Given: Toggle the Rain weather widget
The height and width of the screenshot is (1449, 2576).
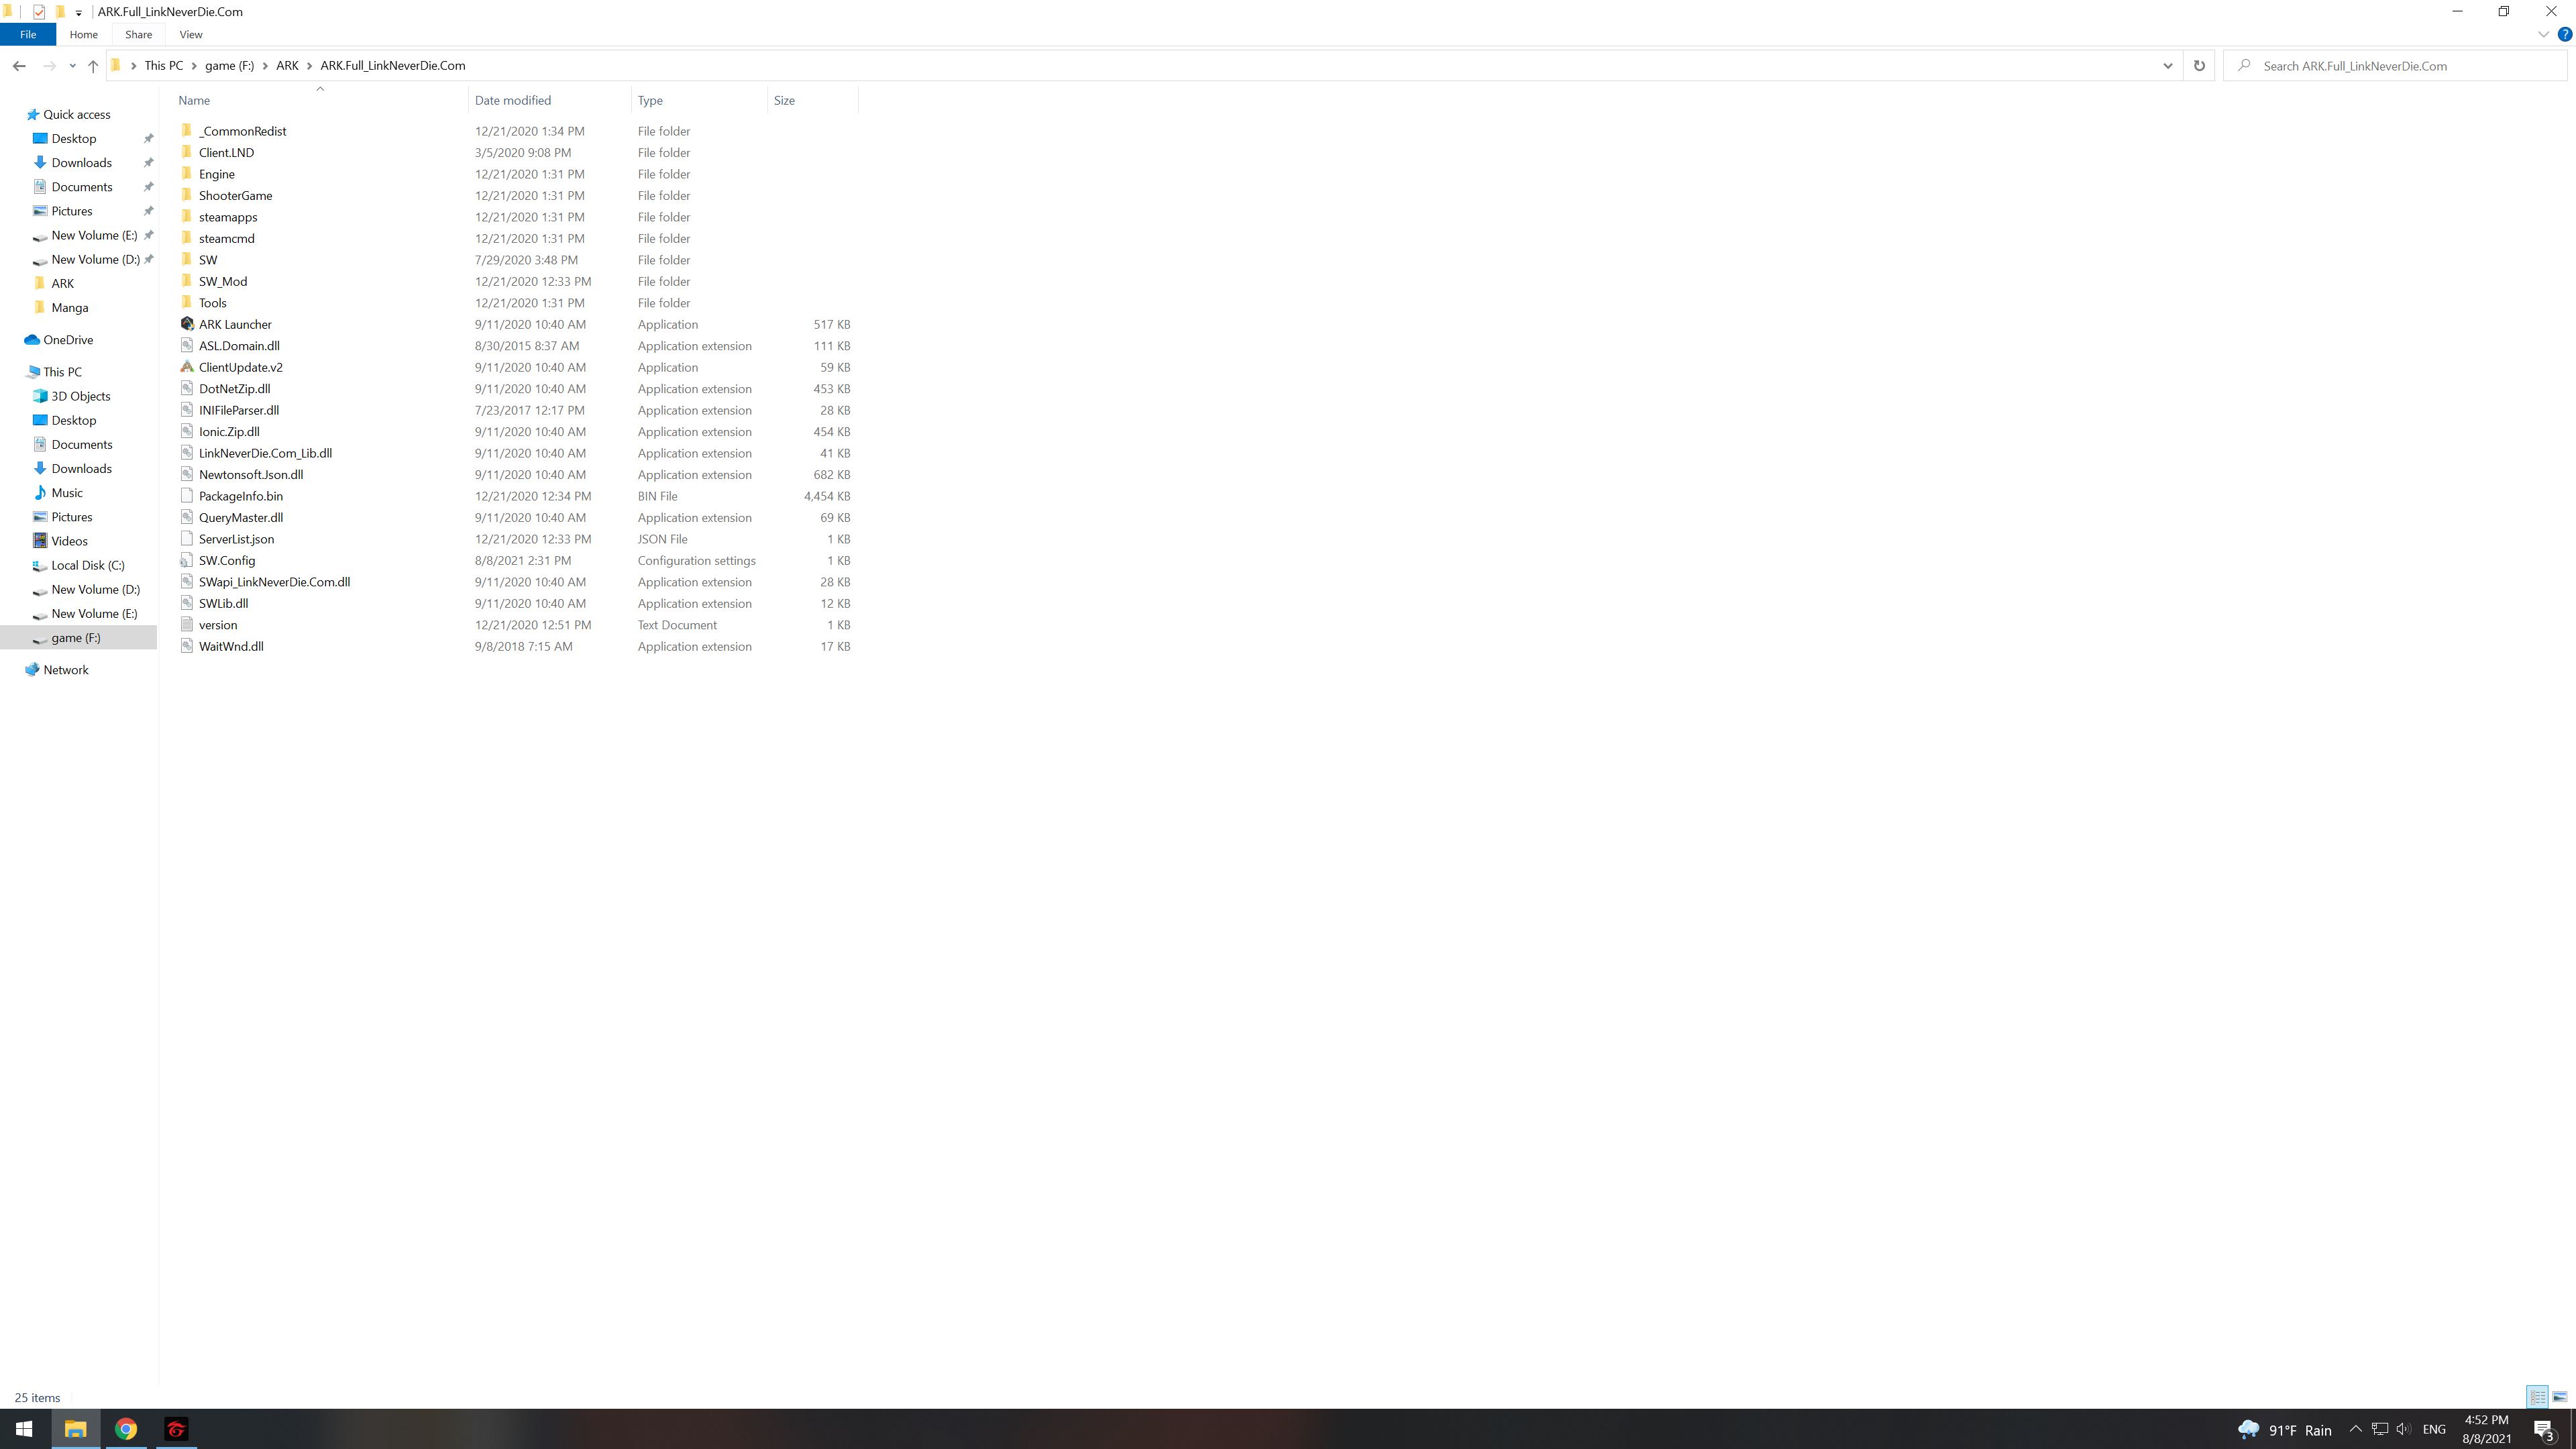Looking at the screenshot, I should click(x=2286, y=1428).
